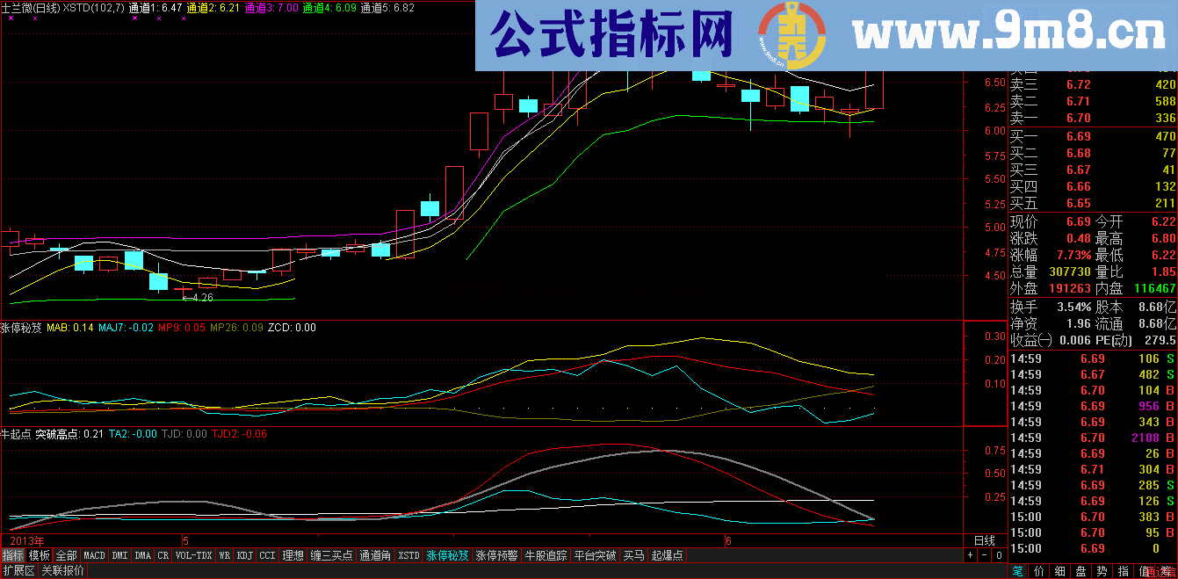Viewport: 1178px width, 579px height.
Task: Select the 细 detail tab
Action: click(x=1060, y=571)
